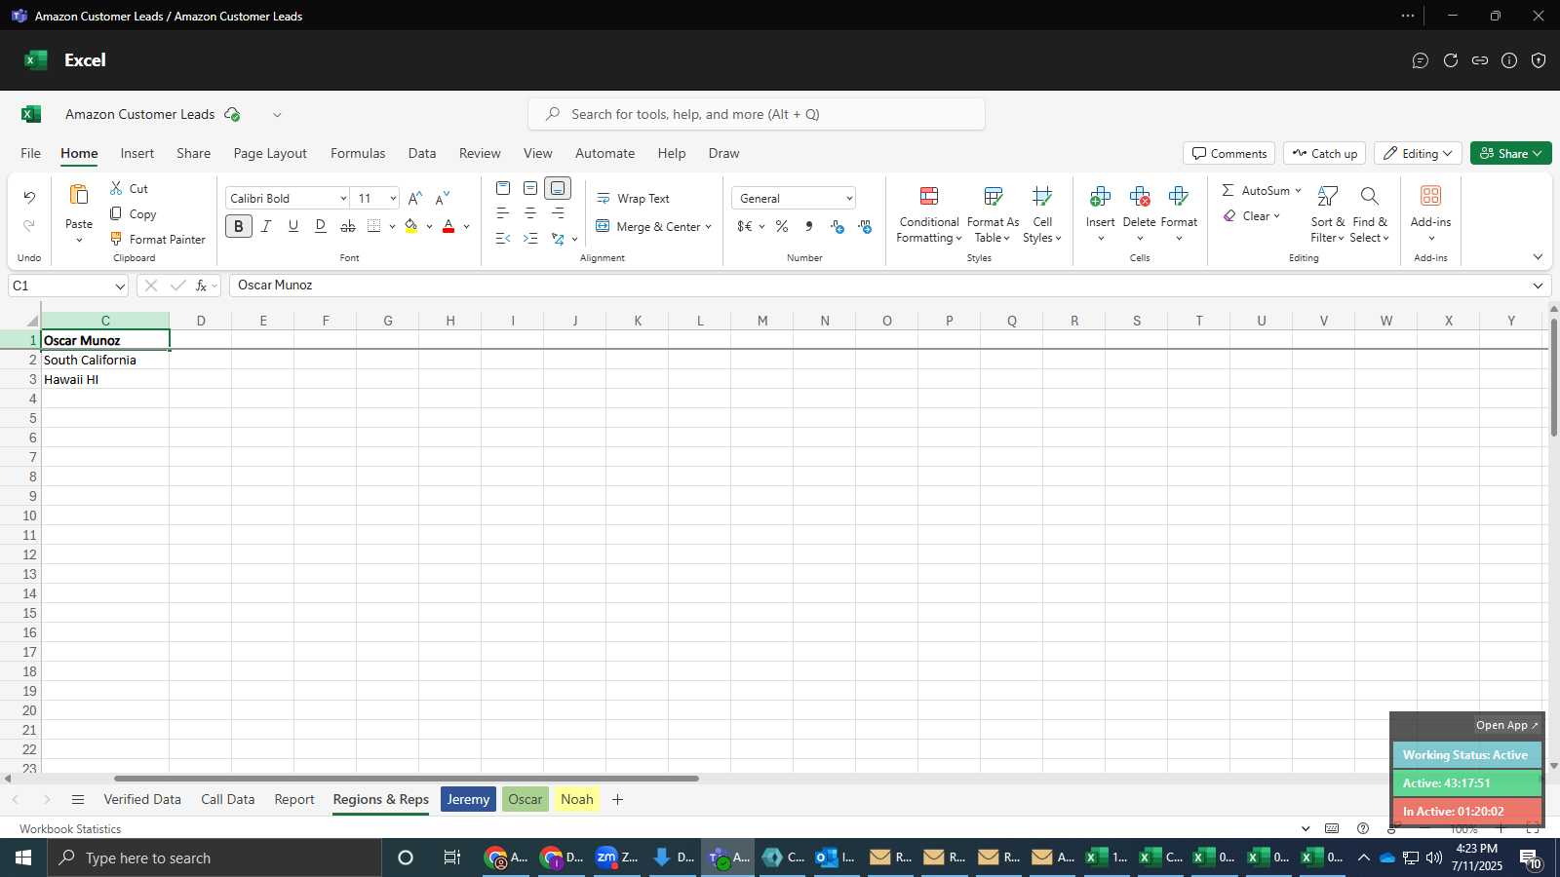Apply the red font color

tap(448, 226)
